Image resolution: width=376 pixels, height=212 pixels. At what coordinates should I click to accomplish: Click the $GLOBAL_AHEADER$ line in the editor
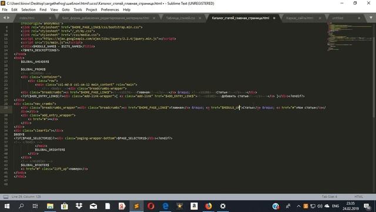(x=35, y=62)
